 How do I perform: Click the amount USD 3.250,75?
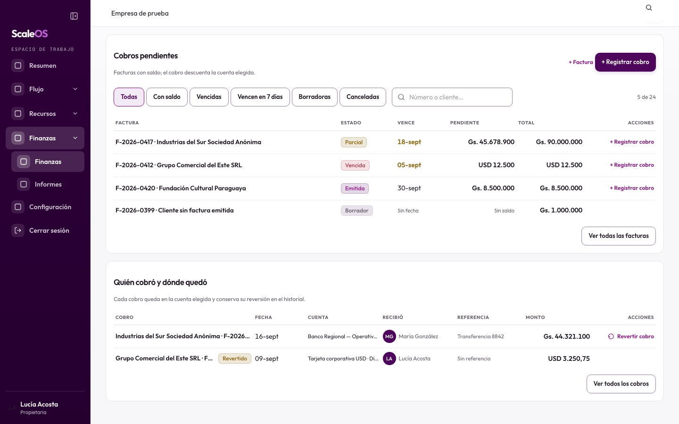569,359
